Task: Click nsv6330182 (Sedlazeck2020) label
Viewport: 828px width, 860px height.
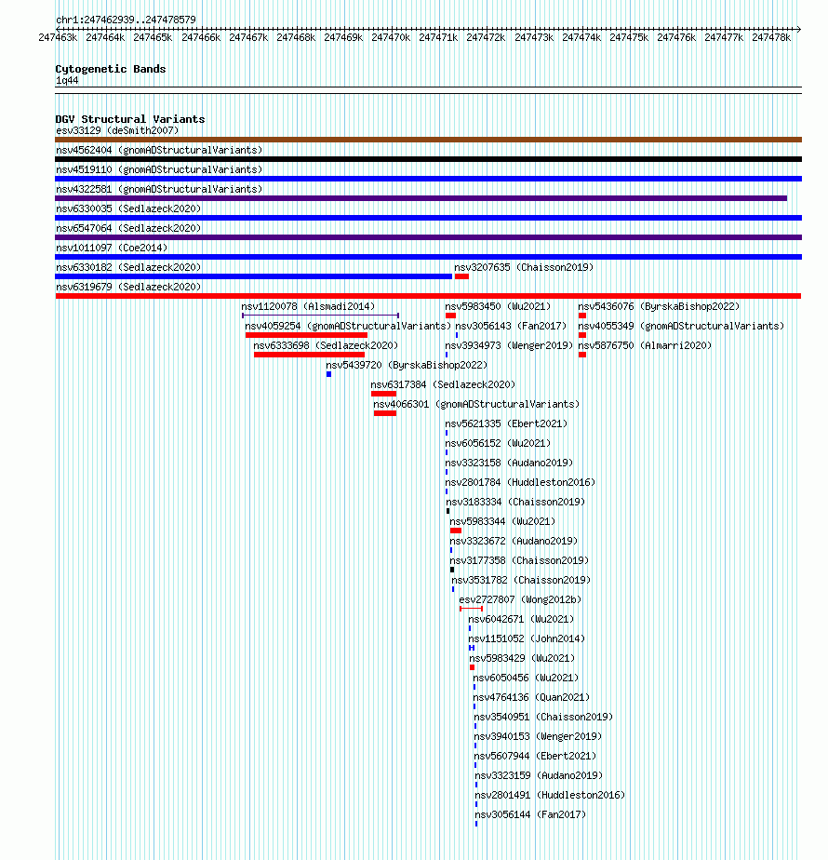Action: 128,268
